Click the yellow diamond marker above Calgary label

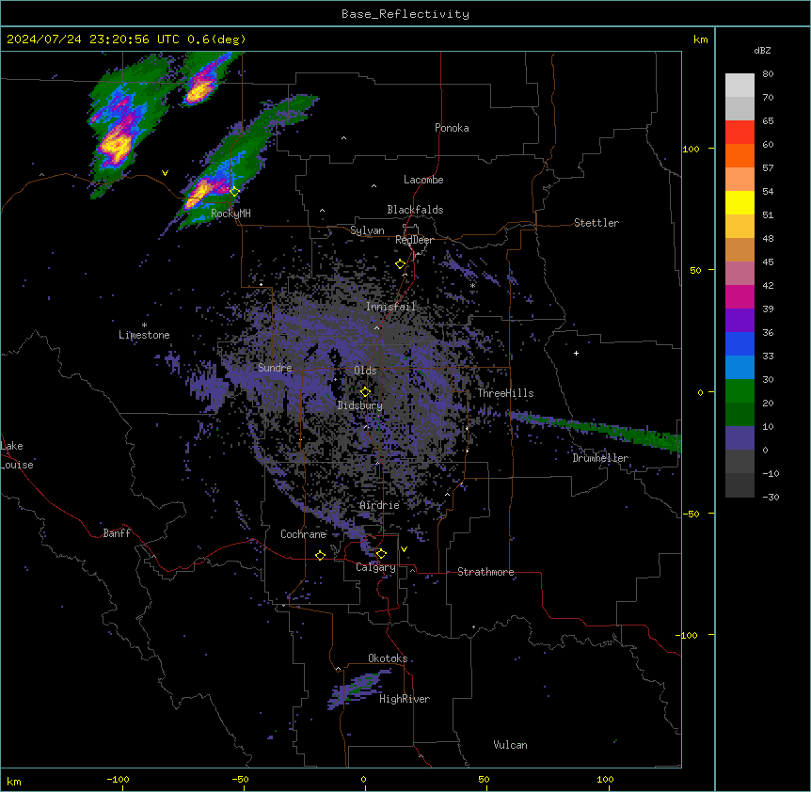[x=381, y=554]
